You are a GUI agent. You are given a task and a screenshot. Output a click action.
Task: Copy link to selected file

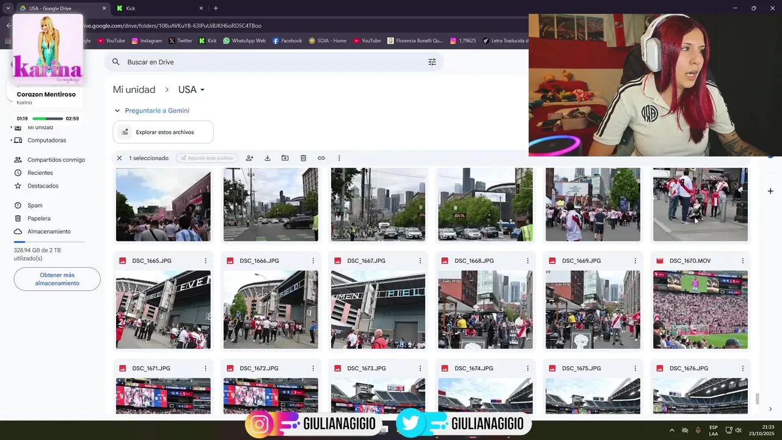point(321,158)
